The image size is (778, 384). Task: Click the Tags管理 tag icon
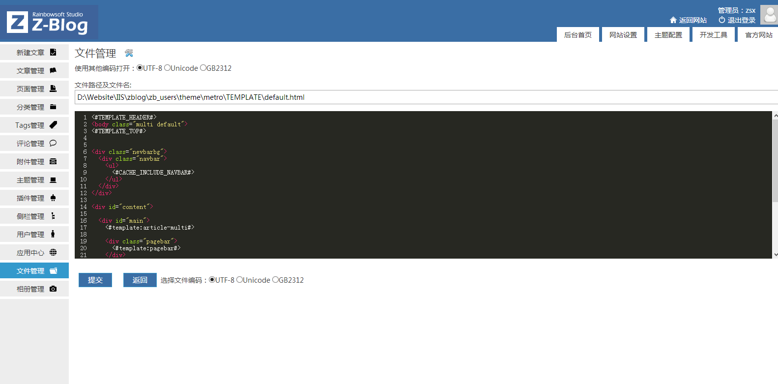tap(53, 125)
